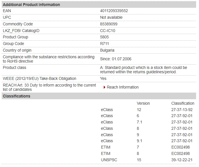Click the Product class label

[x=14, y=67]
